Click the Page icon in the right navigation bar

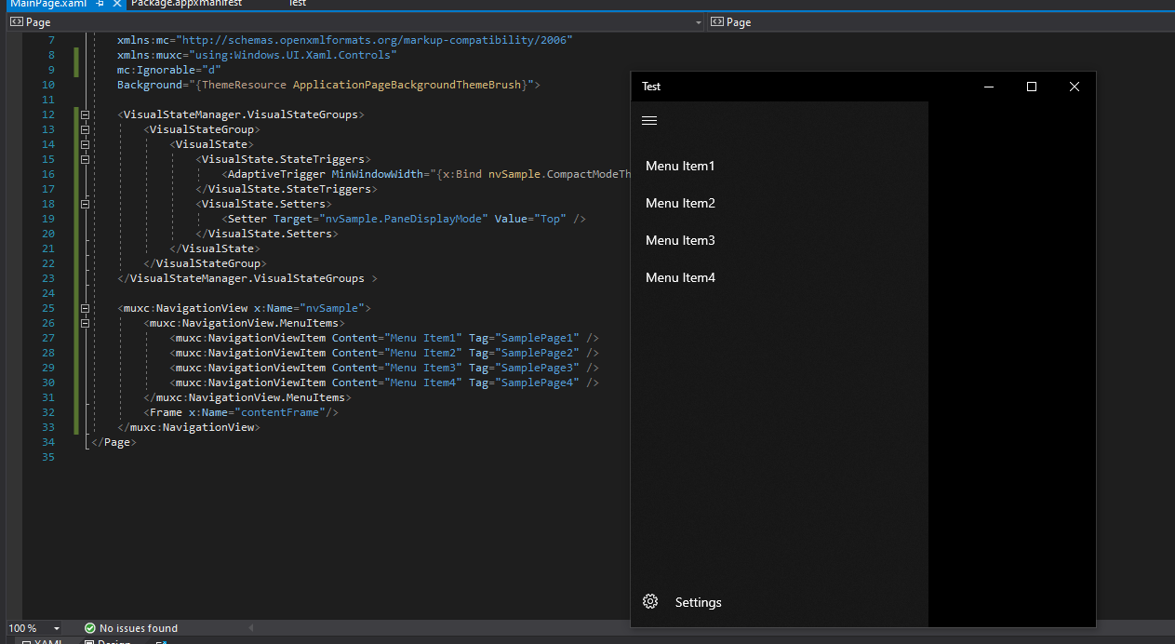[x=716, y=21]
